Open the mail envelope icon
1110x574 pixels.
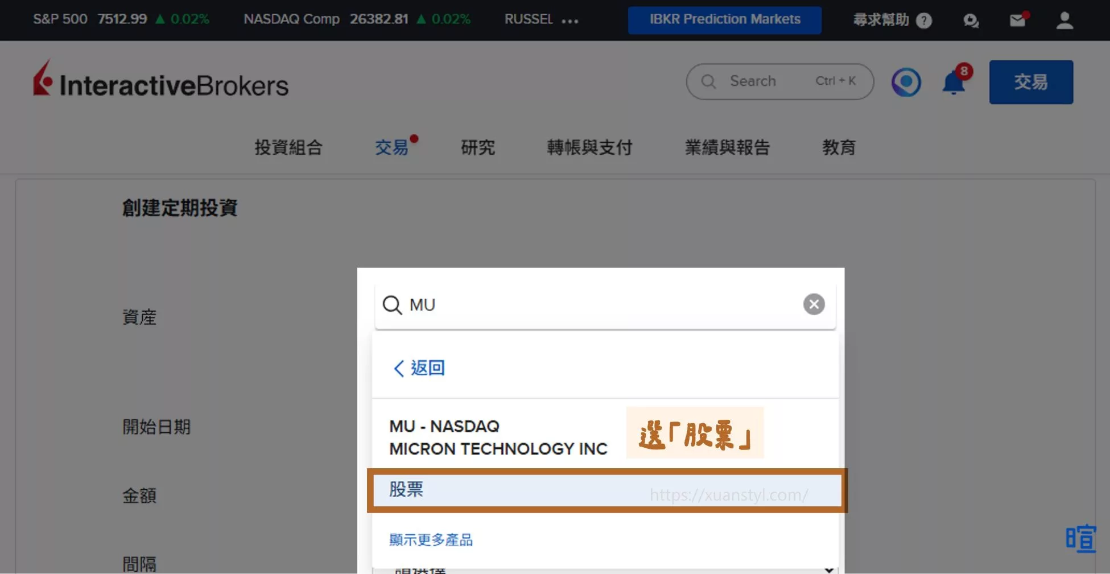(x=1017, y=20)
